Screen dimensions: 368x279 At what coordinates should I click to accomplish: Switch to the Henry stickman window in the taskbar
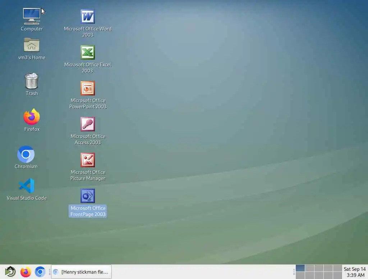81,272
